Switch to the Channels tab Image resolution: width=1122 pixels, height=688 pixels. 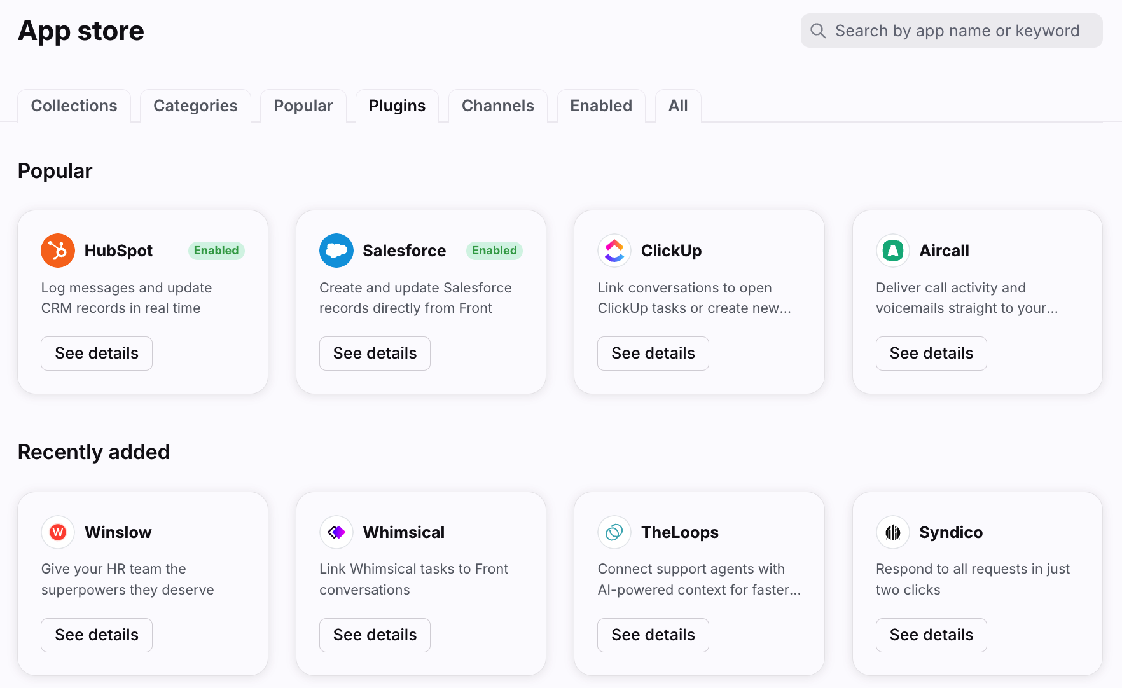(x=498, y=106)
